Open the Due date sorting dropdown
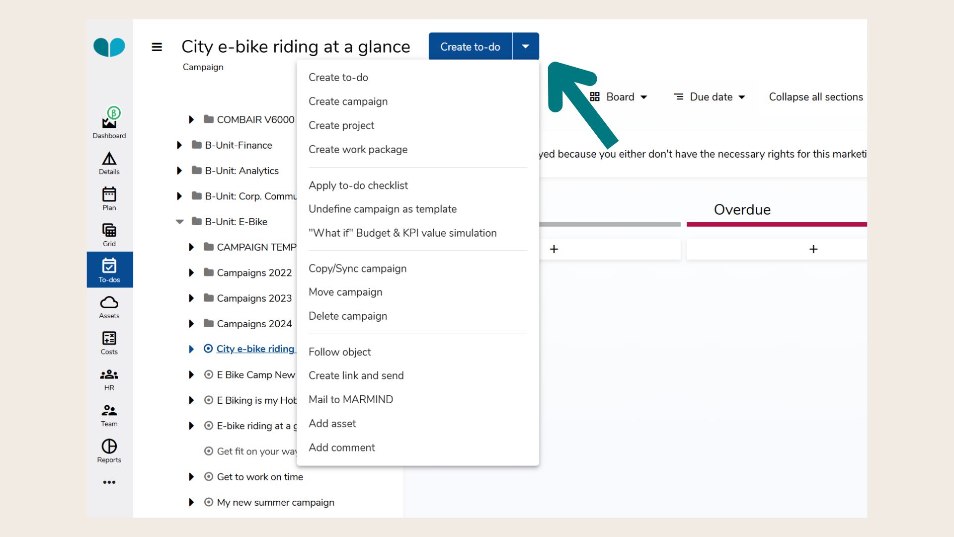The image size is (954, 537). [710, 97]
